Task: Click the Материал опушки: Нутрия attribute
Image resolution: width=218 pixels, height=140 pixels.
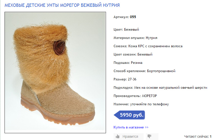Action: pyautogui.click(x=135, y=38)
